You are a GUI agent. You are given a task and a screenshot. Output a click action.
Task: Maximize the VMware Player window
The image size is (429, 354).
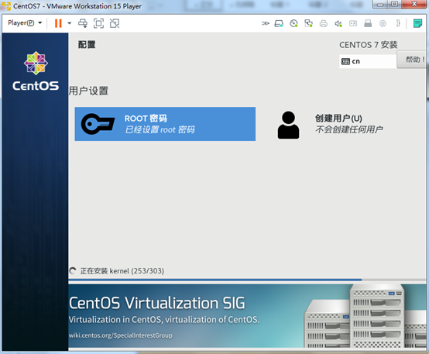pos(394,5)
